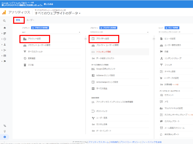This screenshot has width=193, height=144.
Task: Open the Behavior icon in sidebar
Action: tap(5, 56)
